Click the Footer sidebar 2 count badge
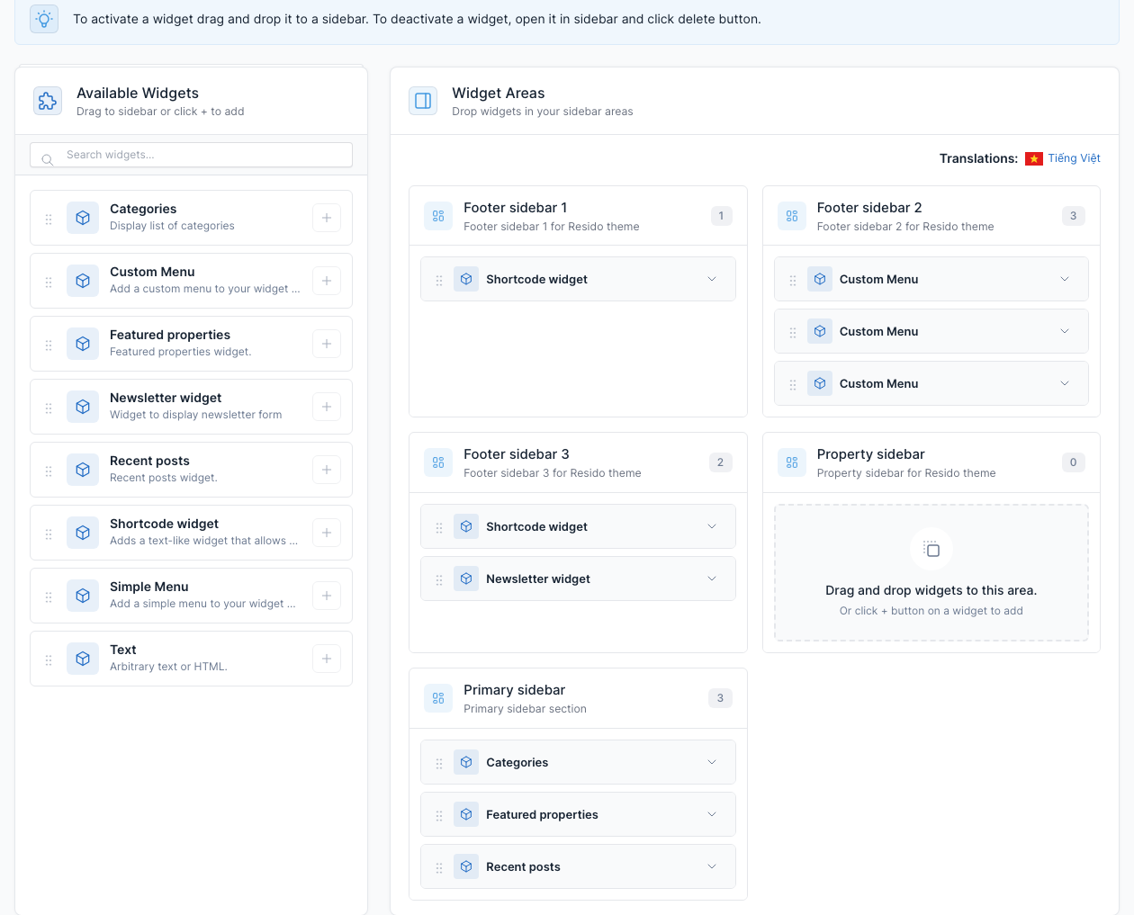 coord(1073,216)
